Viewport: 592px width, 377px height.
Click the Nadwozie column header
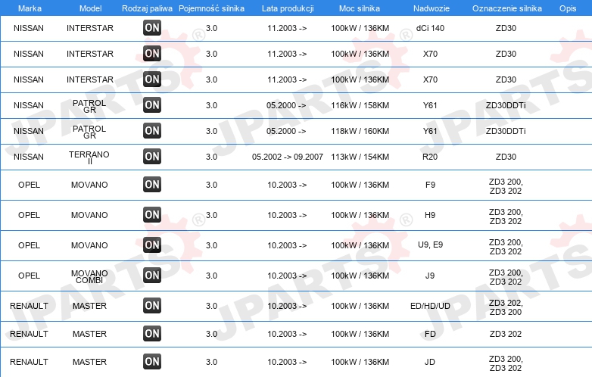[x=432, y=8]
